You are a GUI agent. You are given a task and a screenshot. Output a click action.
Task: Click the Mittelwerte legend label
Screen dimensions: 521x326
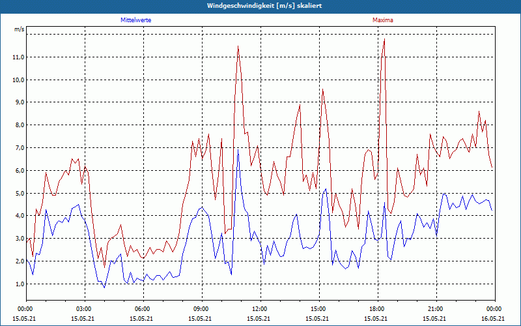point(136,20)
